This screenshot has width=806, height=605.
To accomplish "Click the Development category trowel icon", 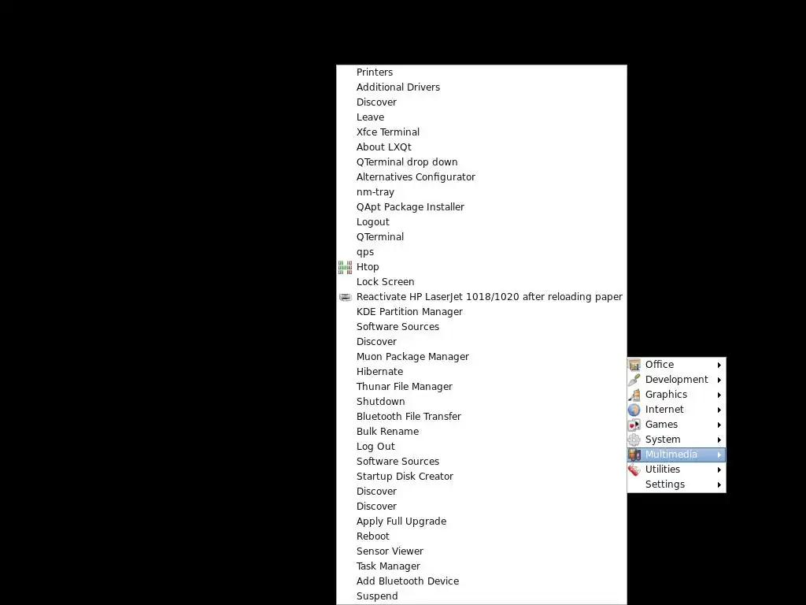I will pyautogui.click(x=634, y=380).
